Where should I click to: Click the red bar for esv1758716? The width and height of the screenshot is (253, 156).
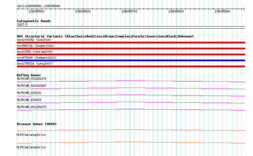(131, 66)
